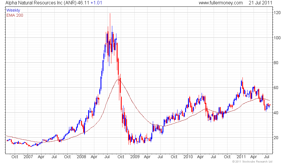Click the '2011' time axis label
This screenshot has width=288, height=164.
[241, 157]
